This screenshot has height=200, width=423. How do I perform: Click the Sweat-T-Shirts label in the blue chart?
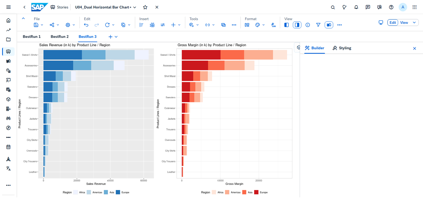click(x=29, y=55)
